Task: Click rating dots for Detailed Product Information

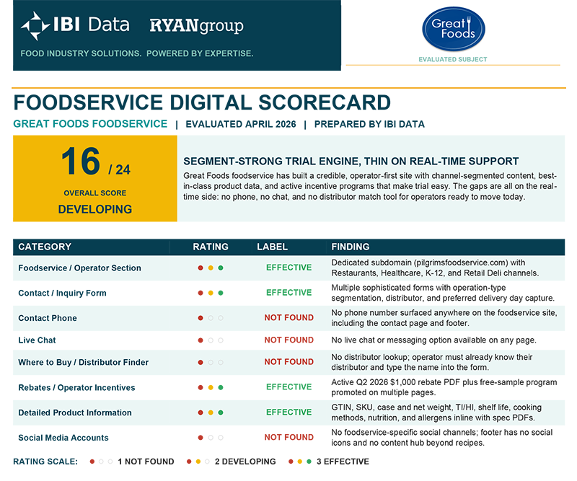Action: [211, 412]
